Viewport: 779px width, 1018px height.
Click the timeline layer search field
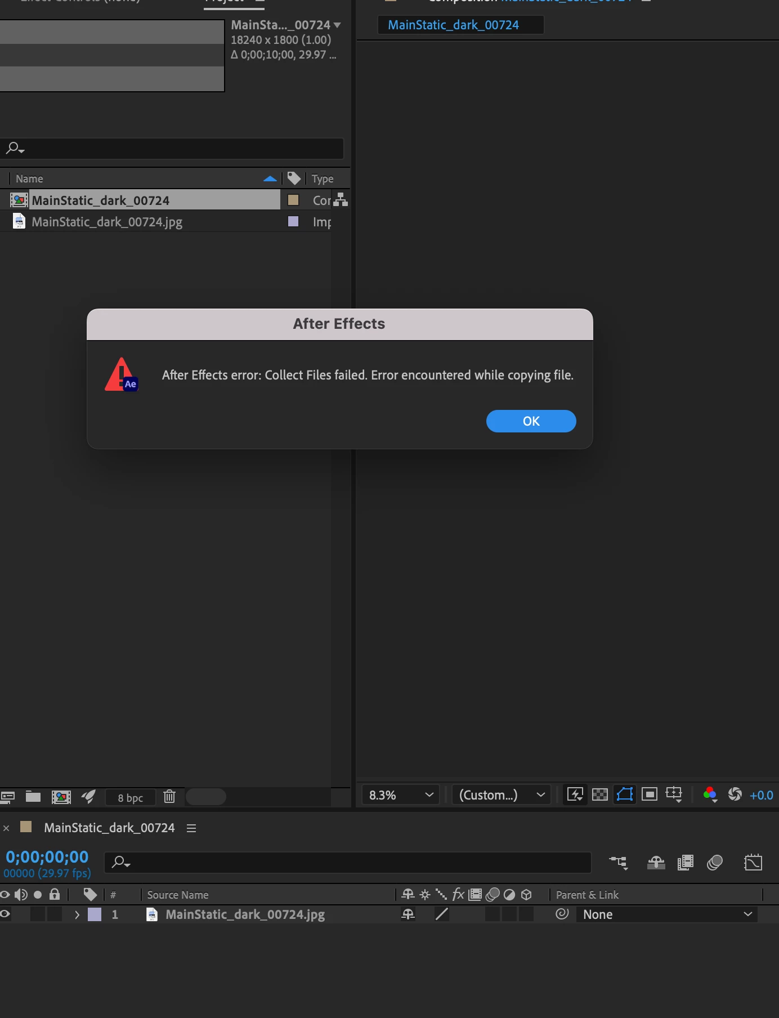pyautogui.click(x=348, y=862)
